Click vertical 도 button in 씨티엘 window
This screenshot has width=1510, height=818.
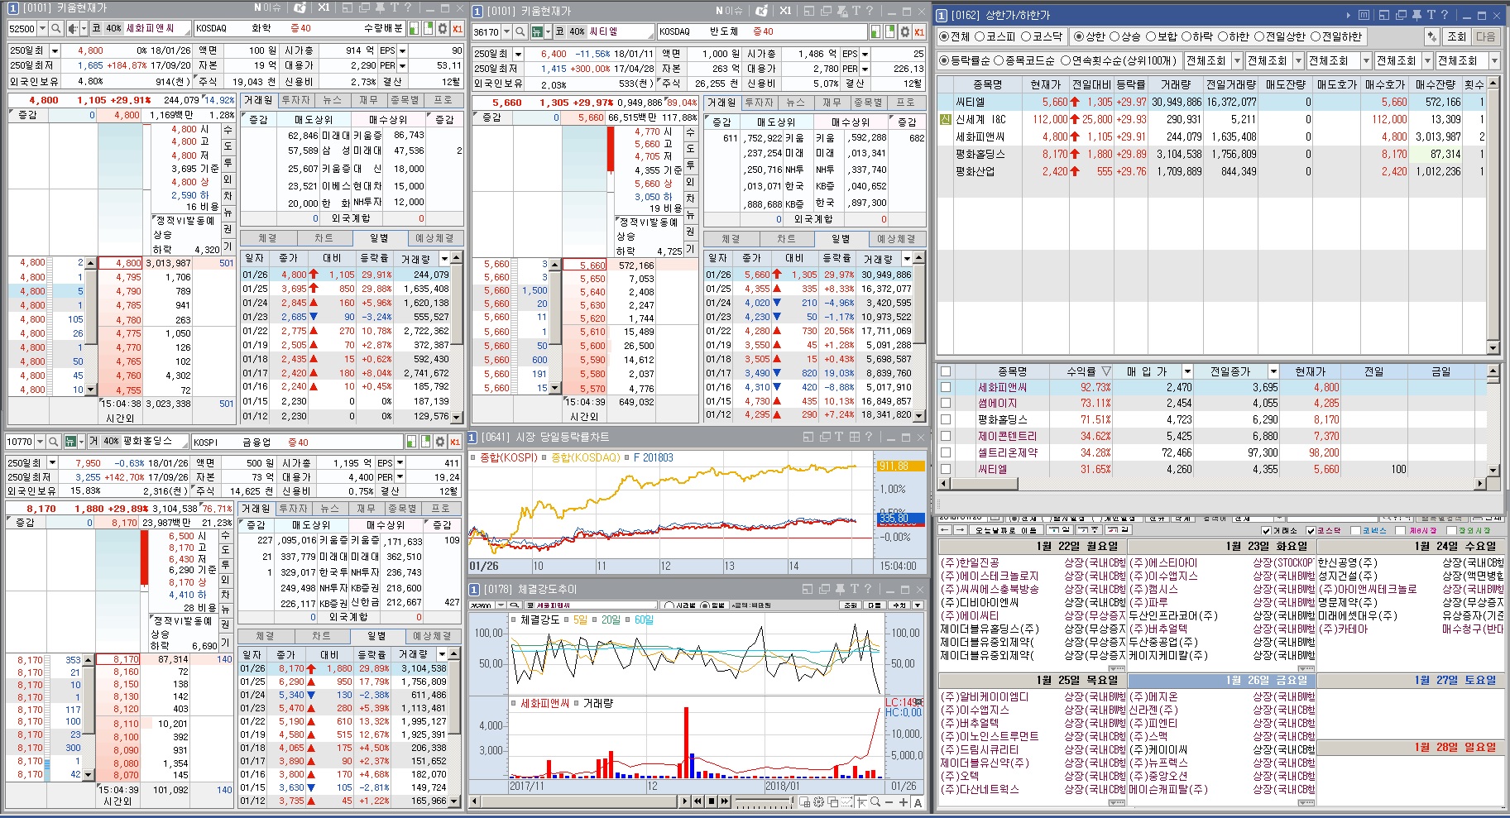pyautogui.click(x=690, y=149)
